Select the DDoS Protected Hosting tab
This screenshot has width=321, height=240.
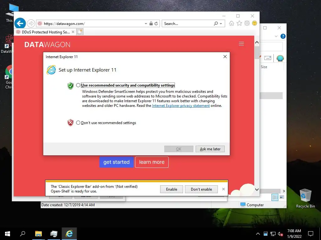[45, 32]
